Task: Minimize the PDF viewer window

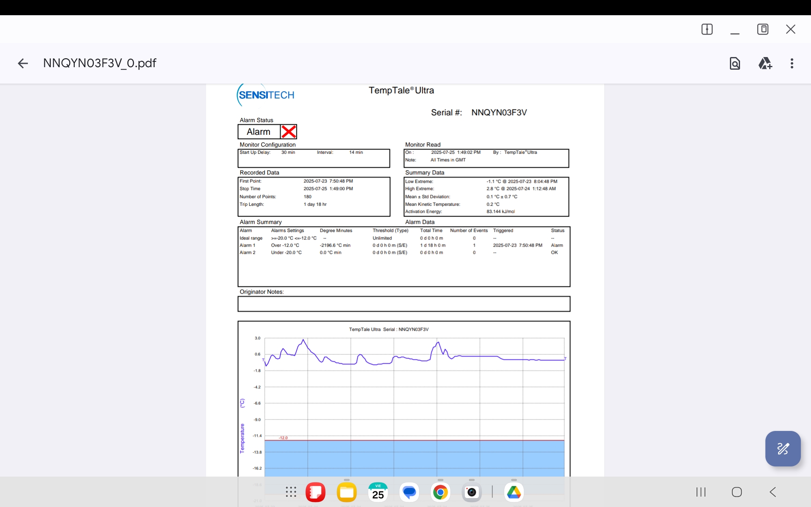Action: coord(735,30)
